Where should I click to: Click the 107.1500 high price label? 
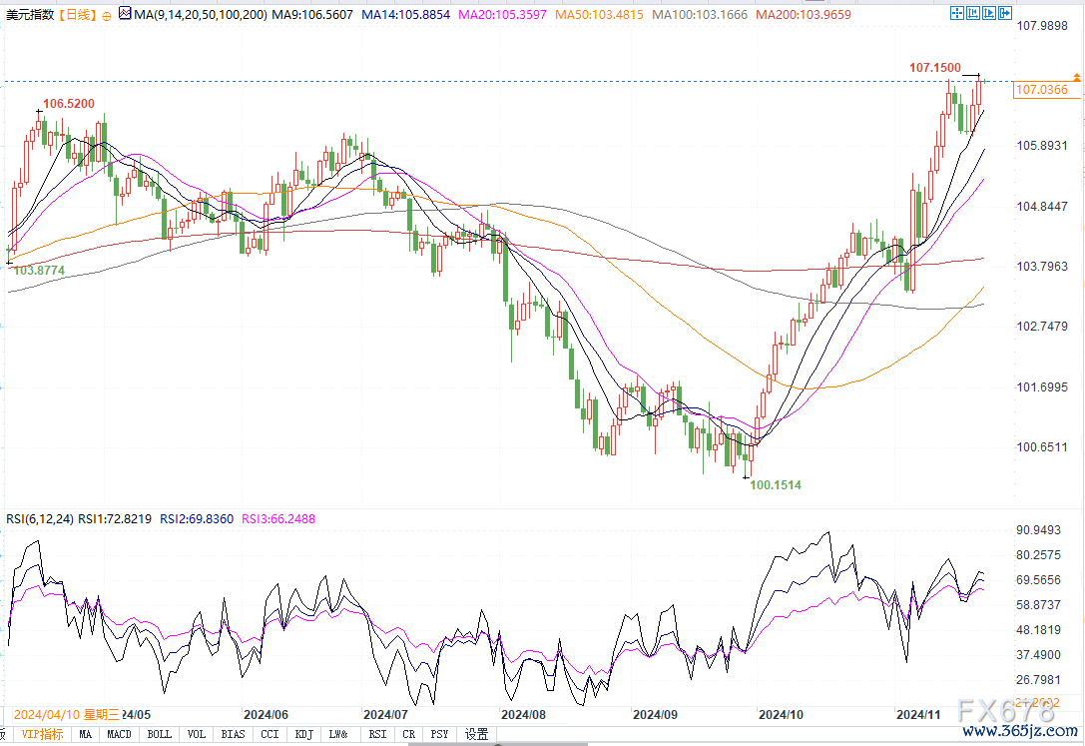click(x=935, y=68)
